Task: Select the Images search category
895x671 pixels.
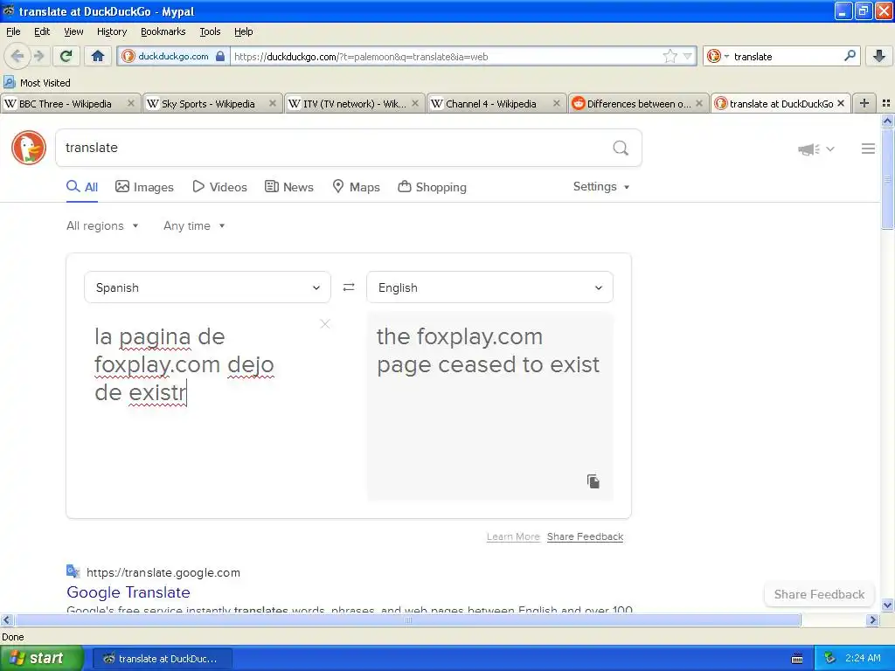Action: tap(144, 187)
